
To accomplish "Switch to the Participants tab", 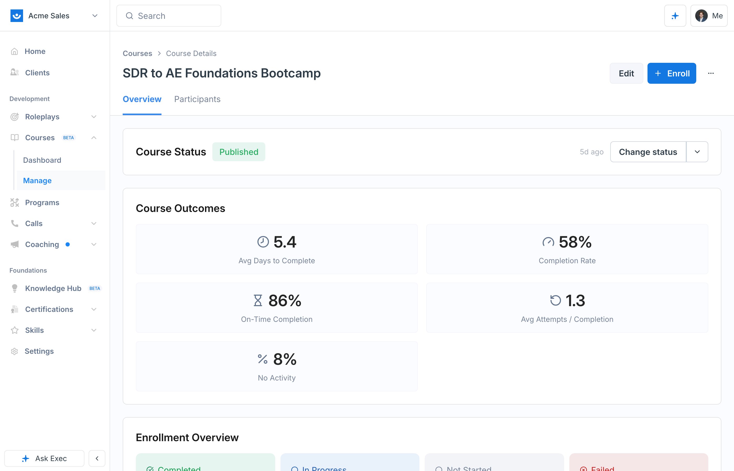I will click(x=197, y=99).
